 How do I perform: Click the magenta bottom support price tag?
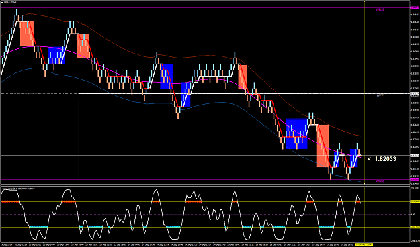pos(415,179)
